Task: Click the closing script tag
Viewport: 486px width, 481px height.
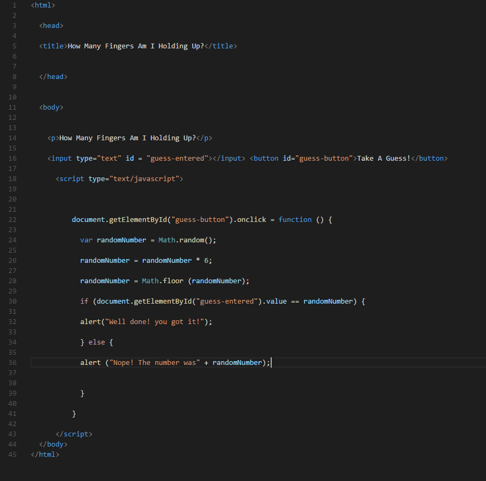Action: pyautogui.click(x=74, y=434)
